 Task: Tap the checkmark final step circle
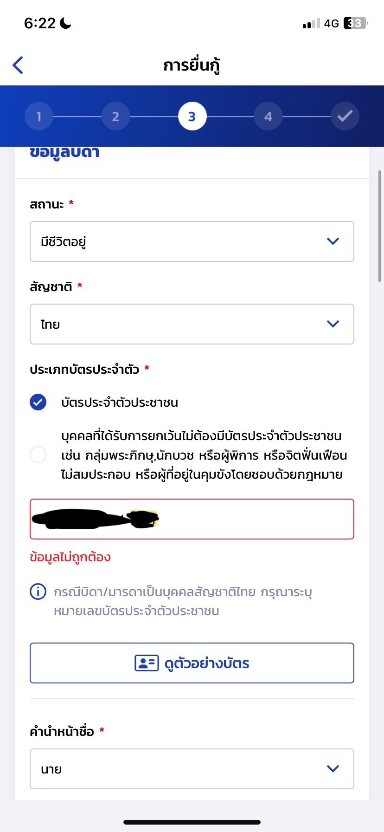coord(345,116)
